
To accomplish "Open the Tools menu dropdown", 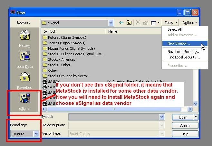I will pyautogui.click(x=170, y=23).
